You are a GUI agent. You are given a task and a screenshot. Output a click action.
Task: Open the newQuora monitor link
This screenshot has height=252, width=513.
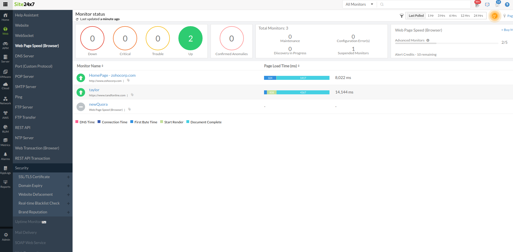tap(98, 104)
